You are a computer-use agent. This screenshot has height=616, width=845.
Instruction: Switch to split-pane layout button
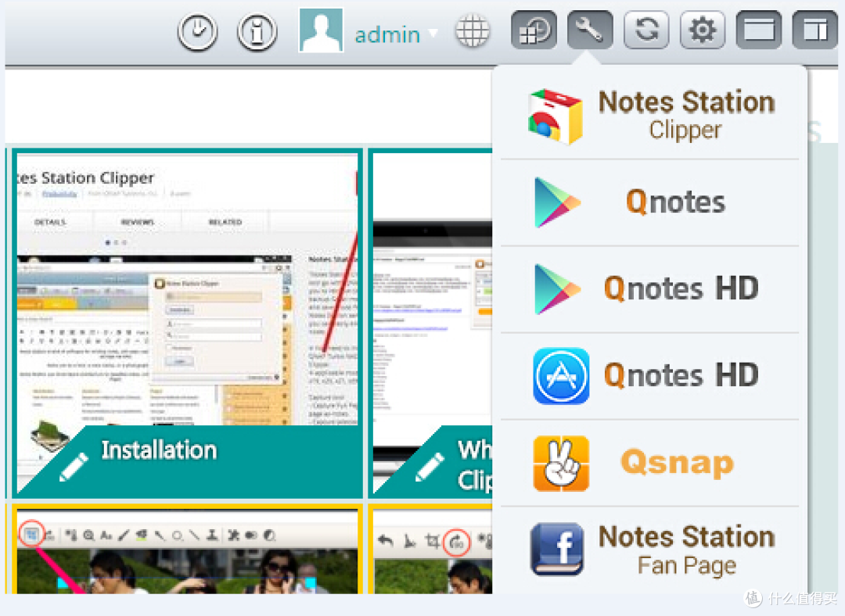(x=814, y=30)
